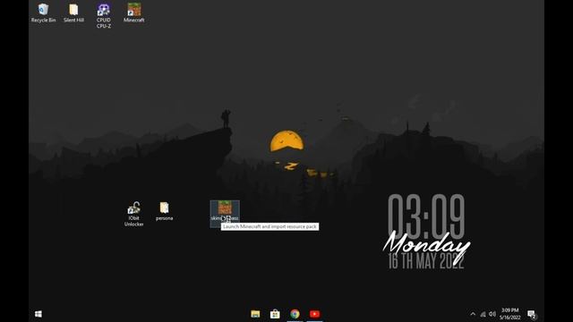Switch to Google Chrome in the taskbar
Image resolution: width=573 pixels, height=322 pixels.
(295, 314)
